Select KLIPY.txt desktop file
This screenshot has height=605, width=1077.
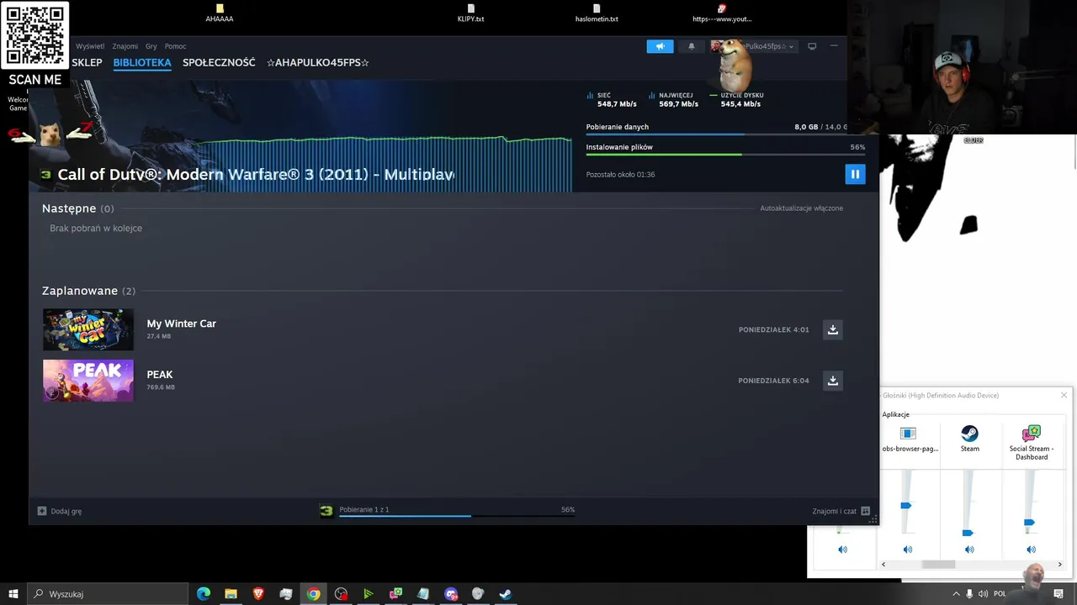point(470,13)
